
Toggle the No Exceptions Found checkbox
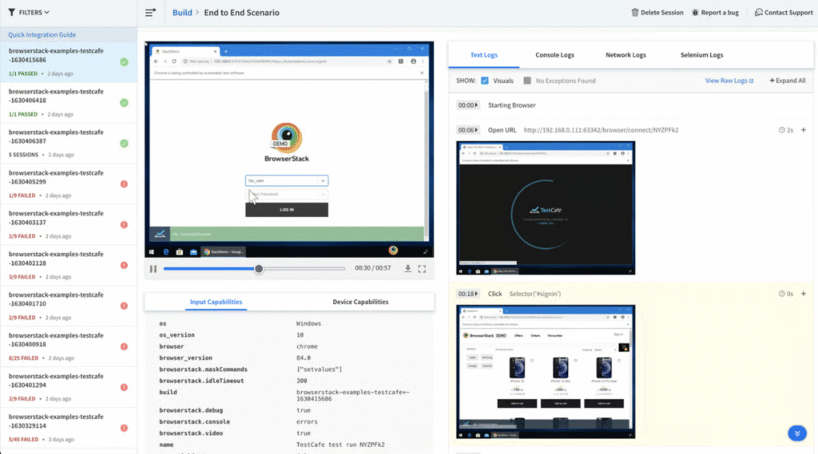527,81
